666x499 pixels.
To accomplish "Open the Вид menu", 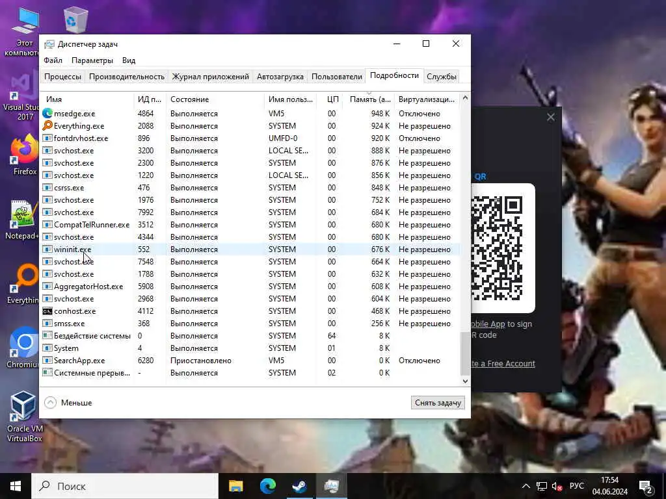I will pyautogui.click(x=129, y=60).
